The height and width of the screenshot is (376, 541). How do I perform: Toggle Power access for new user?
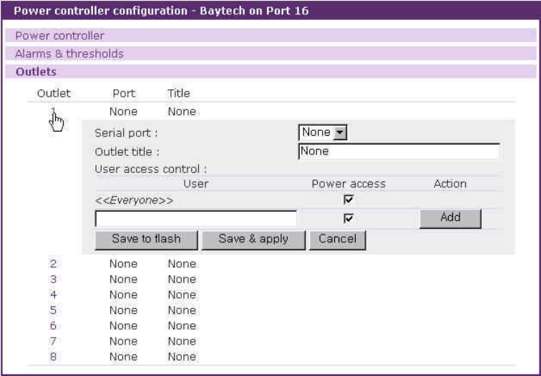(x=349, y=219)
